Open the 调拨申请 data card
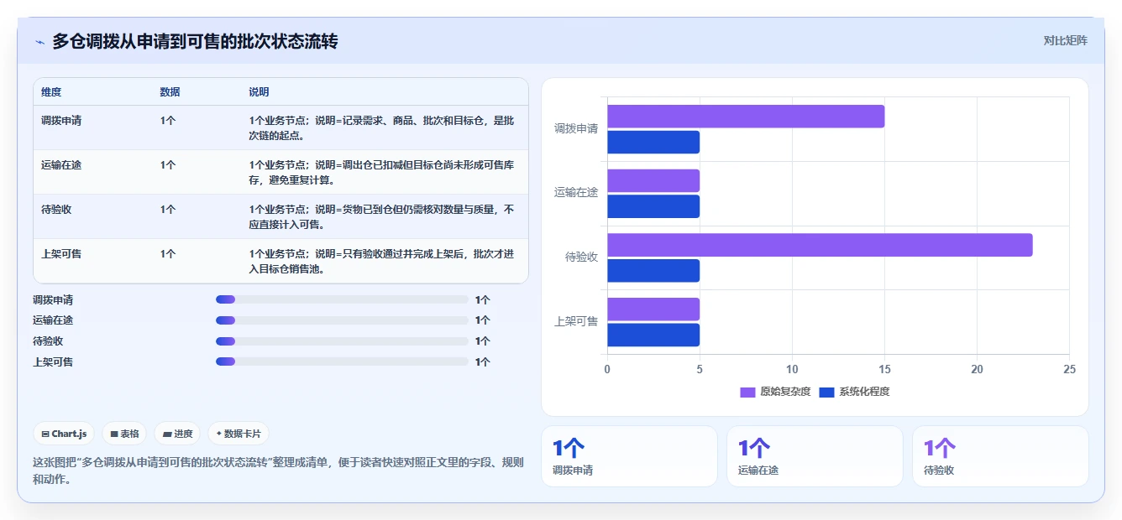 click(629, 456)
